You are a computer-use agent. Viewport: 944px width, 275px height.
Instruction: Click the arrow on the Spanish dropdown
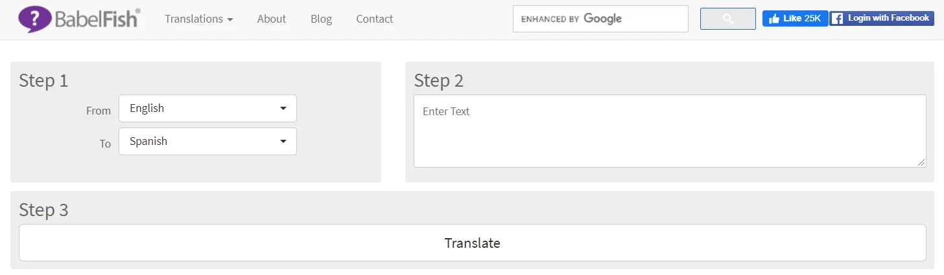coord(283,142)
